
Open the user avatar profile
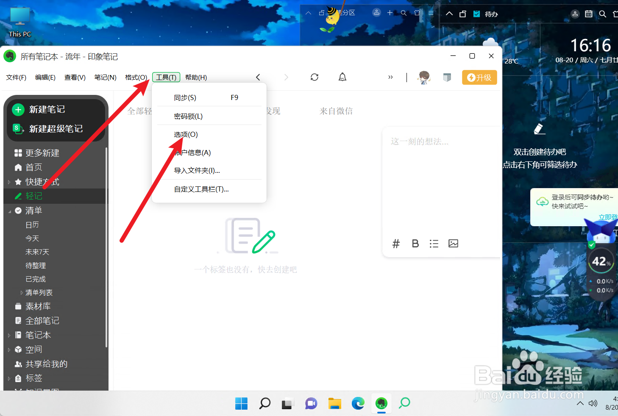click(x=424, y=78)
